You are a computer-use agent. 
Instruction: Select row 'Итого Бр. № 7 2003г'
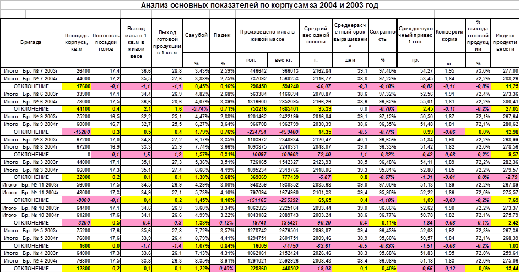30,71
